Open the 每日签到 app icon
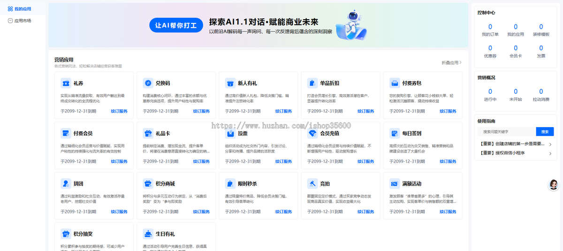 (x=394, y=133)
